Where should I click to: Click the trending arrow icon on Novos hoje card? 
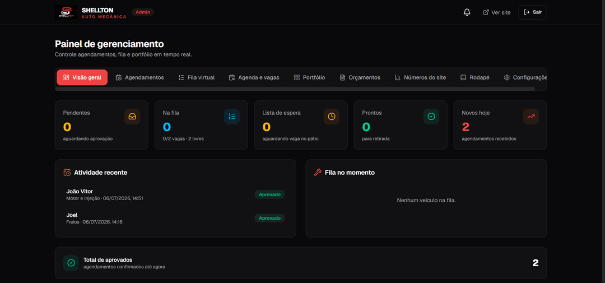[x=531, y=117]
